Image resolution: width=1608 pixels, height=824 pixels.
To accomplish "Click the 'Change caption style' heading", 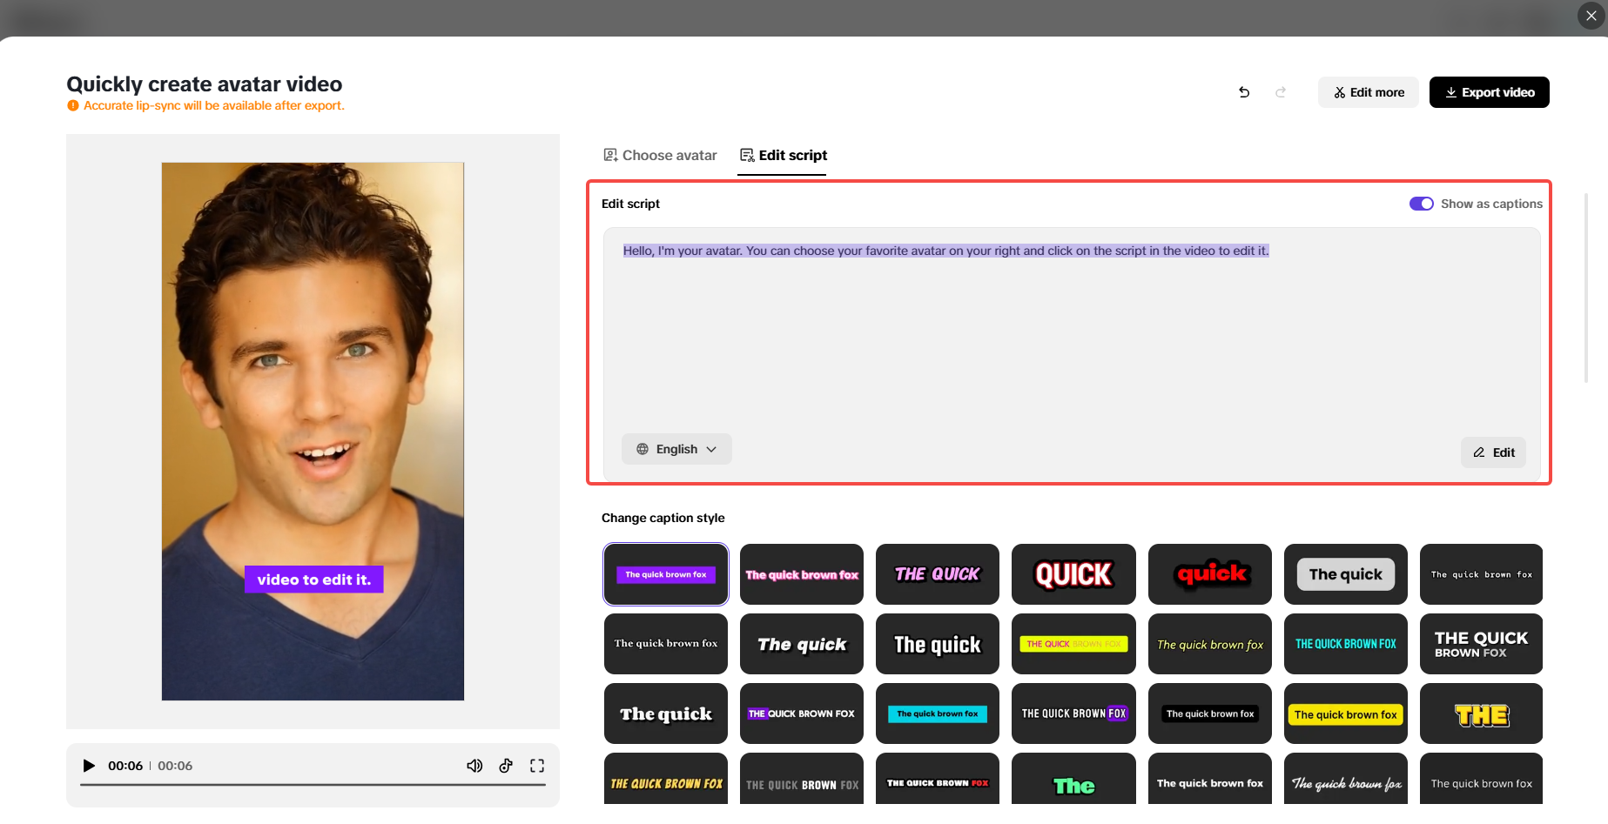I will click(663, 518).
